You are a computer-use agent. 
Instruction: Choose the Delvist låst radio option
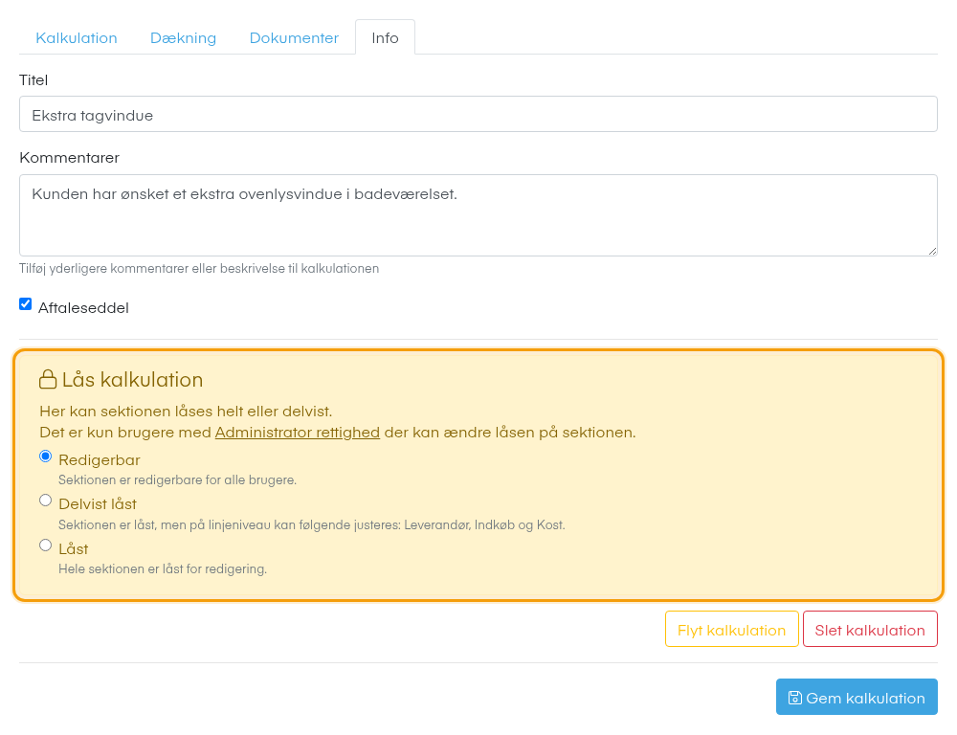(45, 501)
